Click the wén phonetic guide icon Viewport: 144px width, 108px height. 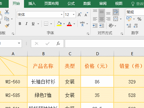coord(82,24)
